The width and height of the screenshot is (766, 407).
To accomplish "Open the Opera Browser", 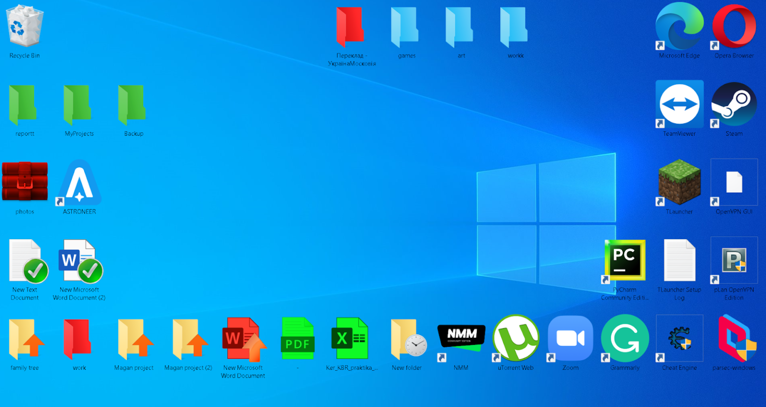I will coord(734,26).
